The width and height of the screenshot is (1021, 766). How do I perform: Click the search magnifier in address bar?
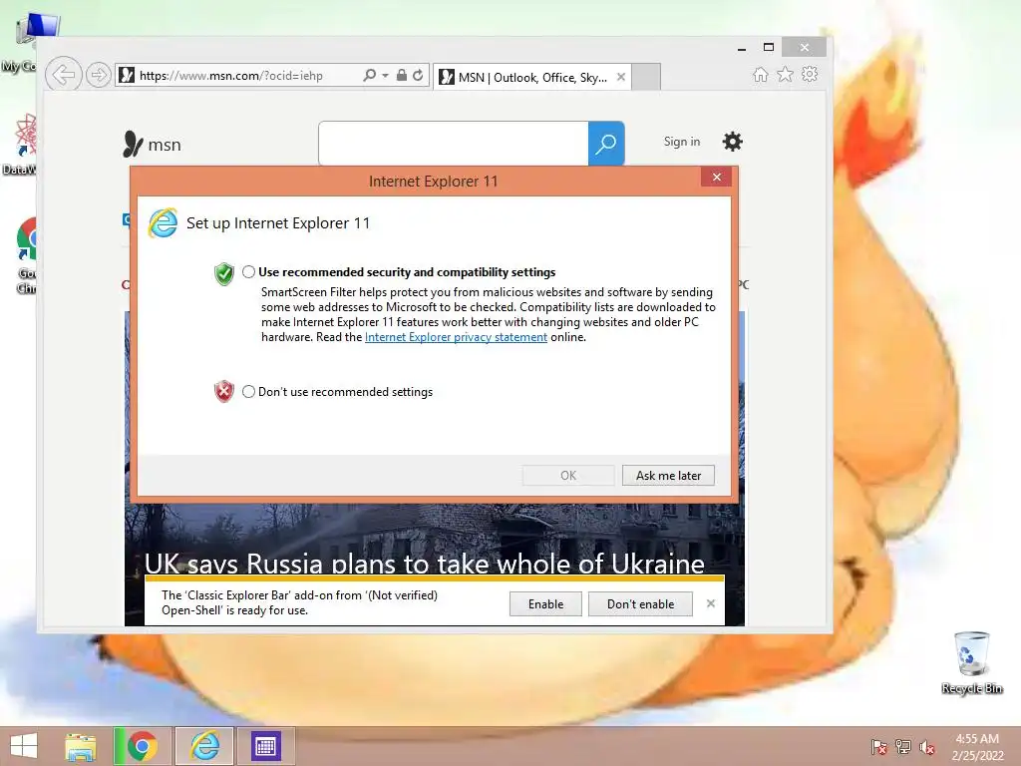point(369,75)
